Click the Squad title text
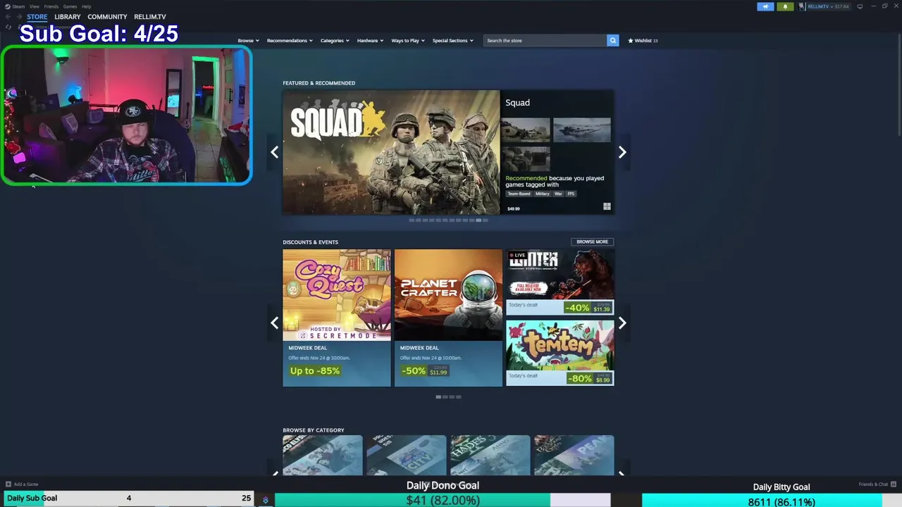902x507 pixels. (x=517, y=103)
